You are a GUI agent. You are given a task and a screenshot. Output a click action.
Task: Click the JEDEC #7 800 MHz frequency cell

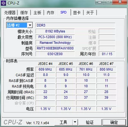tap(106, 69)
